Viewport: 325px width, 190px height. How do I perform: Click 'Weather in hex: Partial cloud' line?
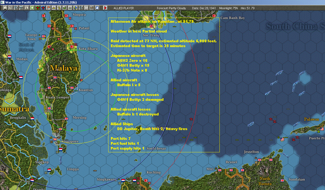pyautogui.click(x=139, y=31)
